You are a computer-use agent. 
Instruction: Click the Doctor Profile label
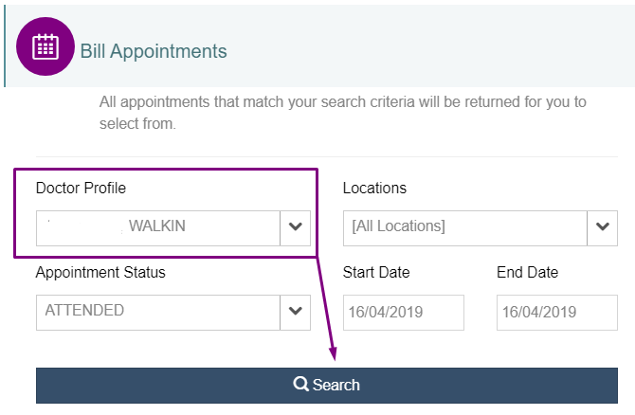pos(81,188)
